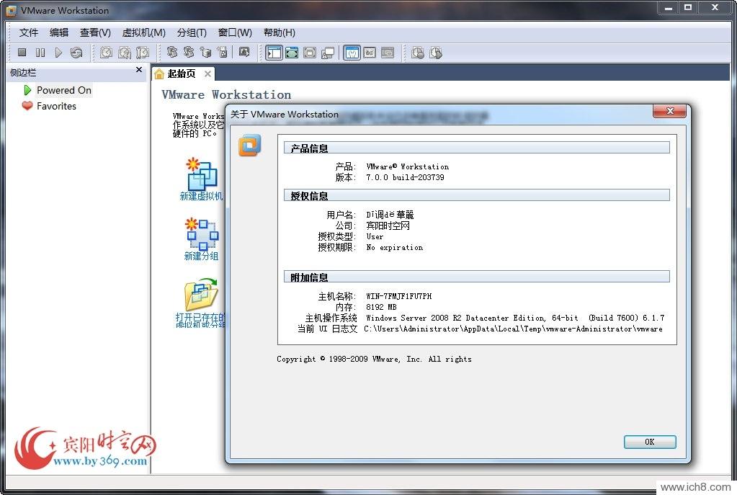Select Favorites in sidebar
Image resolution: width=737 pixels, height=495 pixels.
coord(56,106)
